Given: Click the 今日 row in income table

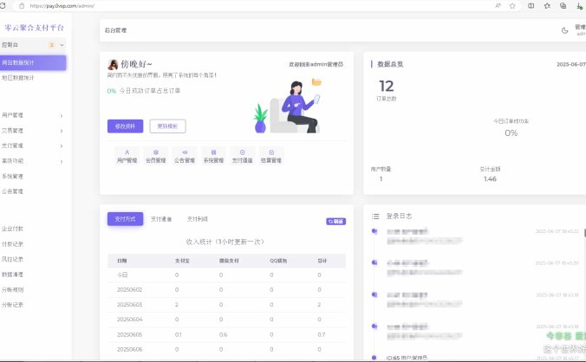Looking at the screenshot, I should (226, 275).
